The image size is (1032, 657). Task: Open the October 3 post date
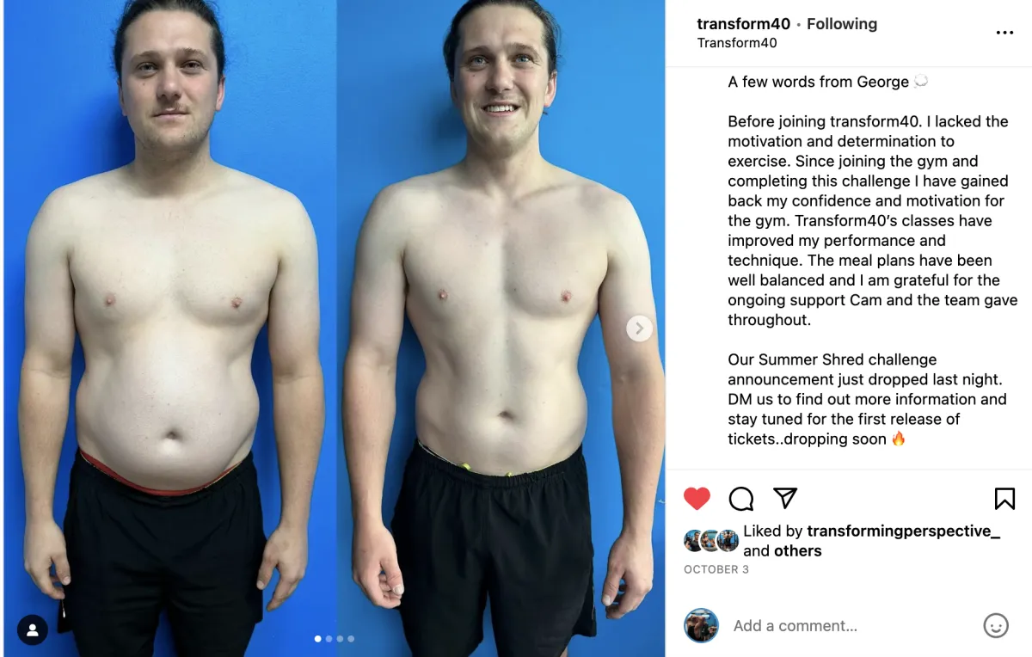716,569
